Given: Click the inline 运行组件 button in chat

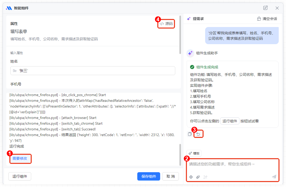Looking at the screenshot, I should tap(230, 121).
